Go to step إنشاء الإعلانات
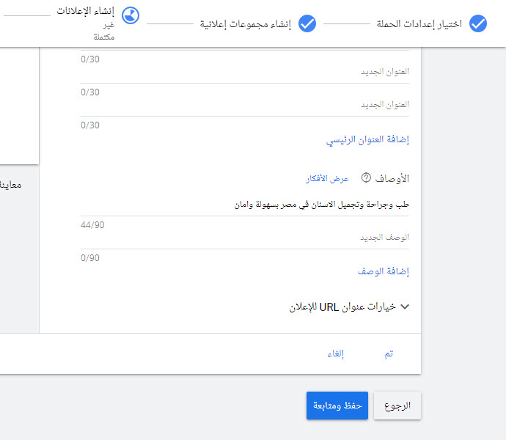506x440 pixels. (x=86, y=11)
